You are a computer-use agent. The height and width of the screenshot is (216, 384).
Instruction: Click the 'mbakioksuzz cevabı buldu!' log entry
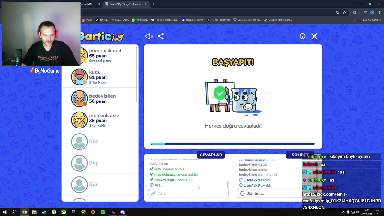tap(174, 174)
